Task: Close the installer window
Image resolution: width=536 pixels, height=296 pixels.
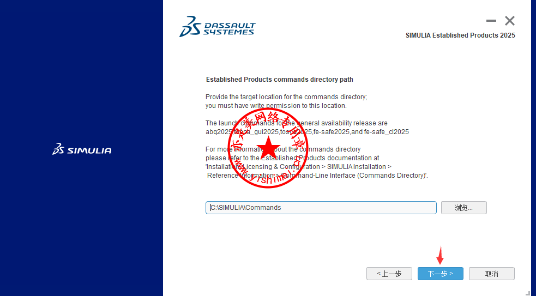Action: coord(510,21)
